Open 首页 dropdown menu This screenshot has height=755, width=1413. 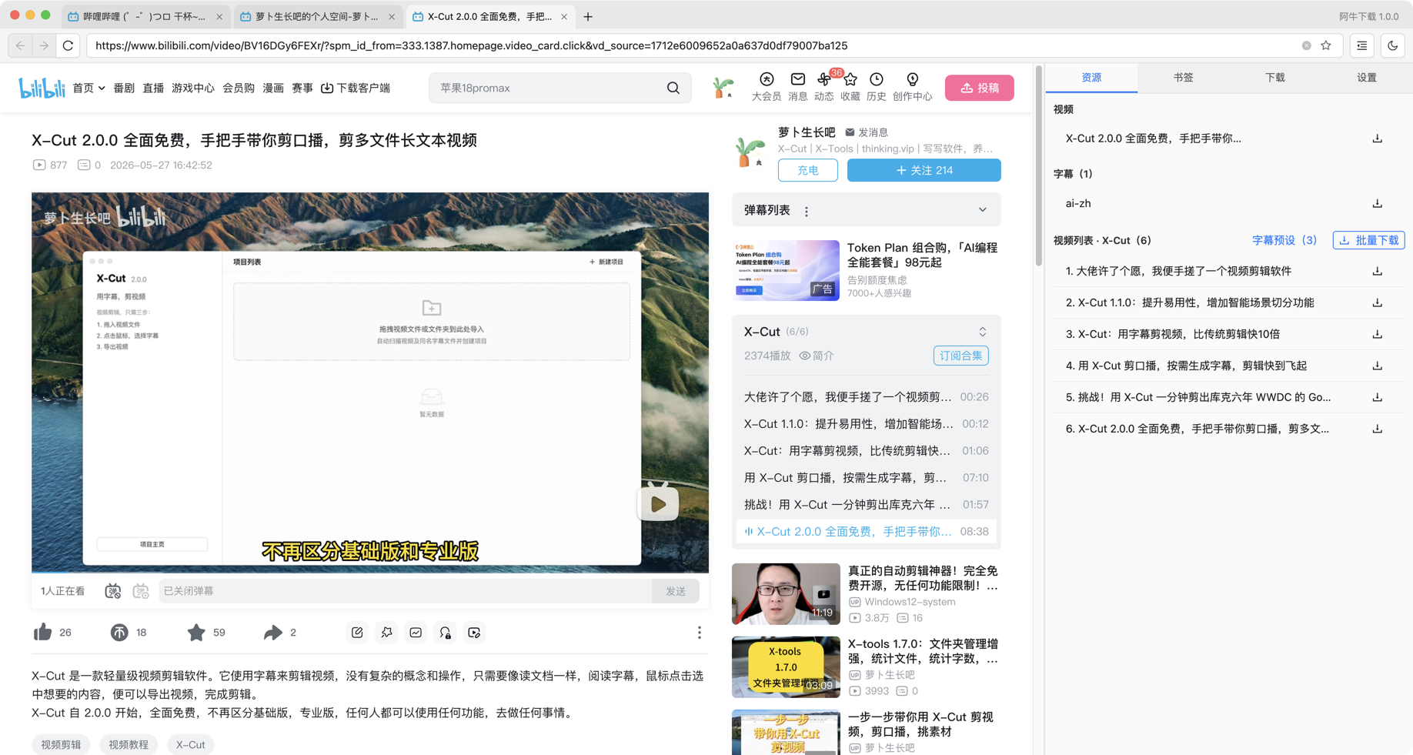(89, 88)
